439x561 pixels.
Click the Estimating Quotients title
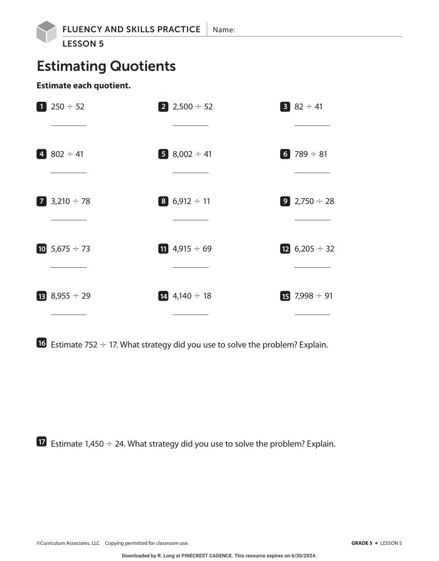[x=106, y=66]
